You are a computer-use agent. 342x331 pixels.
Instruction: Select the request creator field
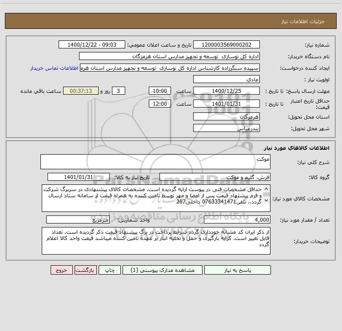click(x=170, y=68)
